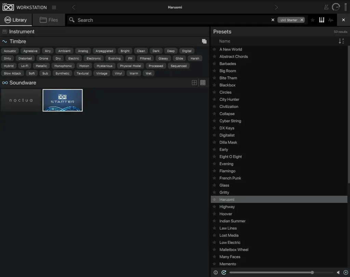Go to the next preset arrow

pos(276,8)
